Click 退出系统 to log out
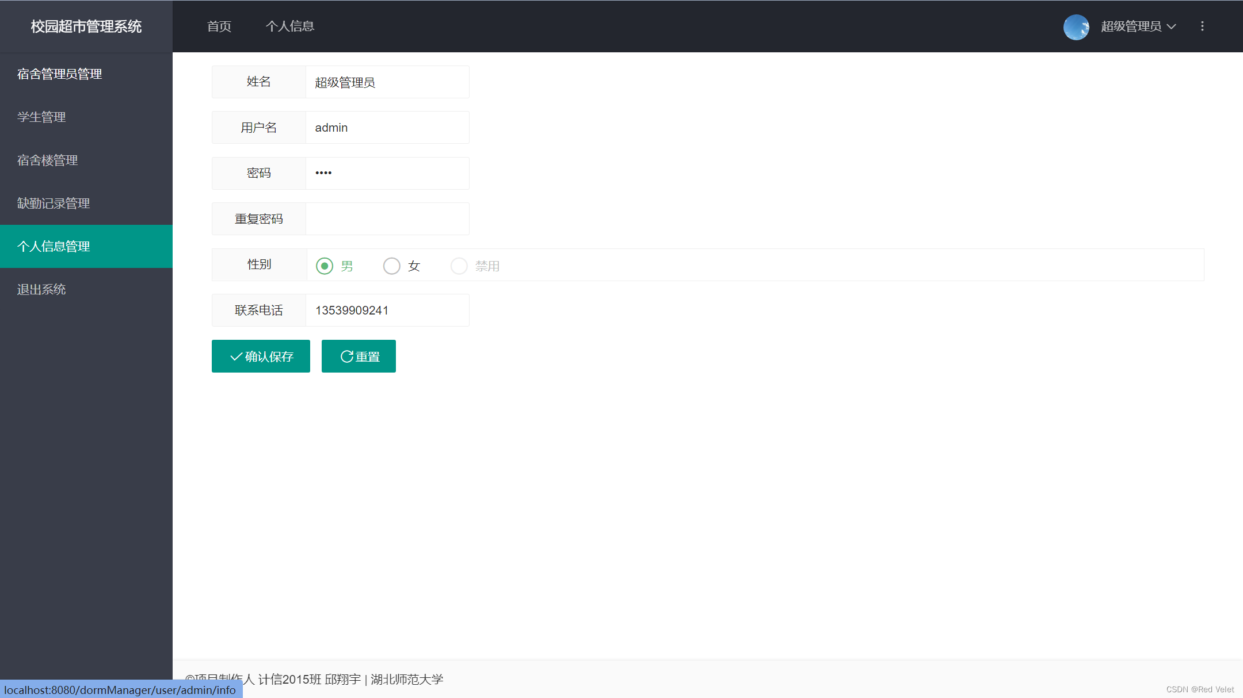 [86, 290]
